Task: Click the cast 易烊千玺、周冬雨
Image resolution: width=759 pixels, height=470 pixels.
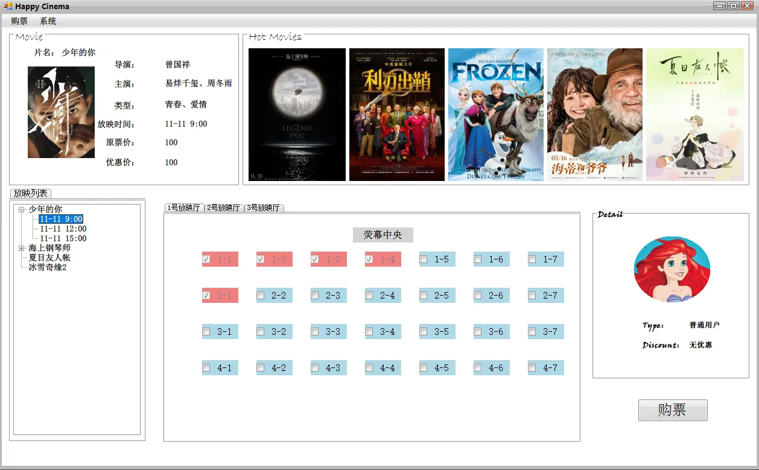Action: tap(198, 84)
